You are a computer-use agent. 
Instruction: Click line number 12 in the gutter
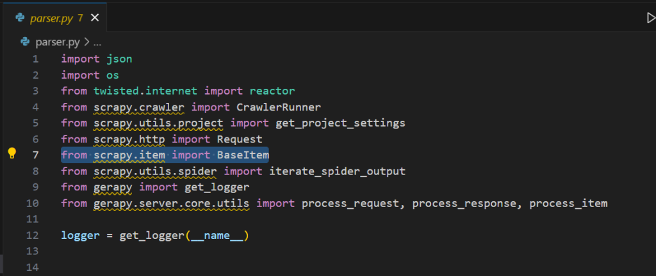point(33,235)
